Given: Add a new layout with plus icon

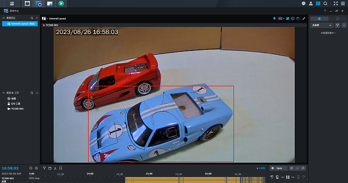Looking at the screenshot, I should point(37,18).
